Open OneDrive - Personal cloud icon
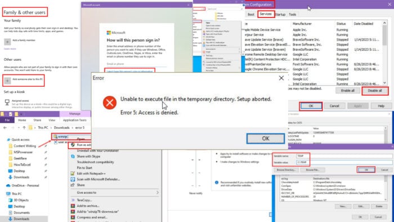Image resolution: width=394 pixels, height=222 pixels. (x=8, y=185)
